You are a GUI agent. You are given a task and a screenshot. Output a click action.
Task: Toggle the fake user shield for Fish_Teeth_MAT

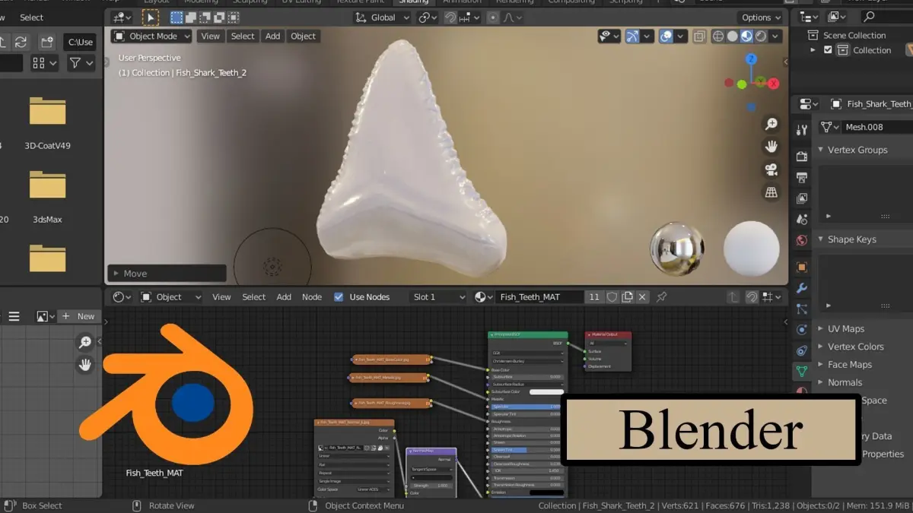tap(612, 297)
